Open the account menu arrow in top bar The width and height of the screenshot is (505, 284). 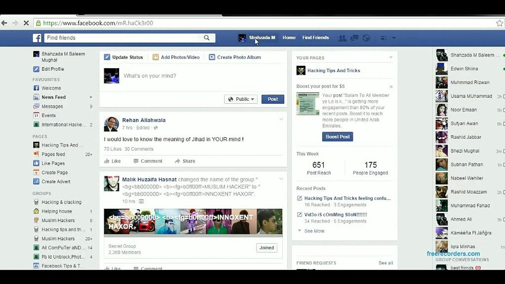click(x=394, y=38)
